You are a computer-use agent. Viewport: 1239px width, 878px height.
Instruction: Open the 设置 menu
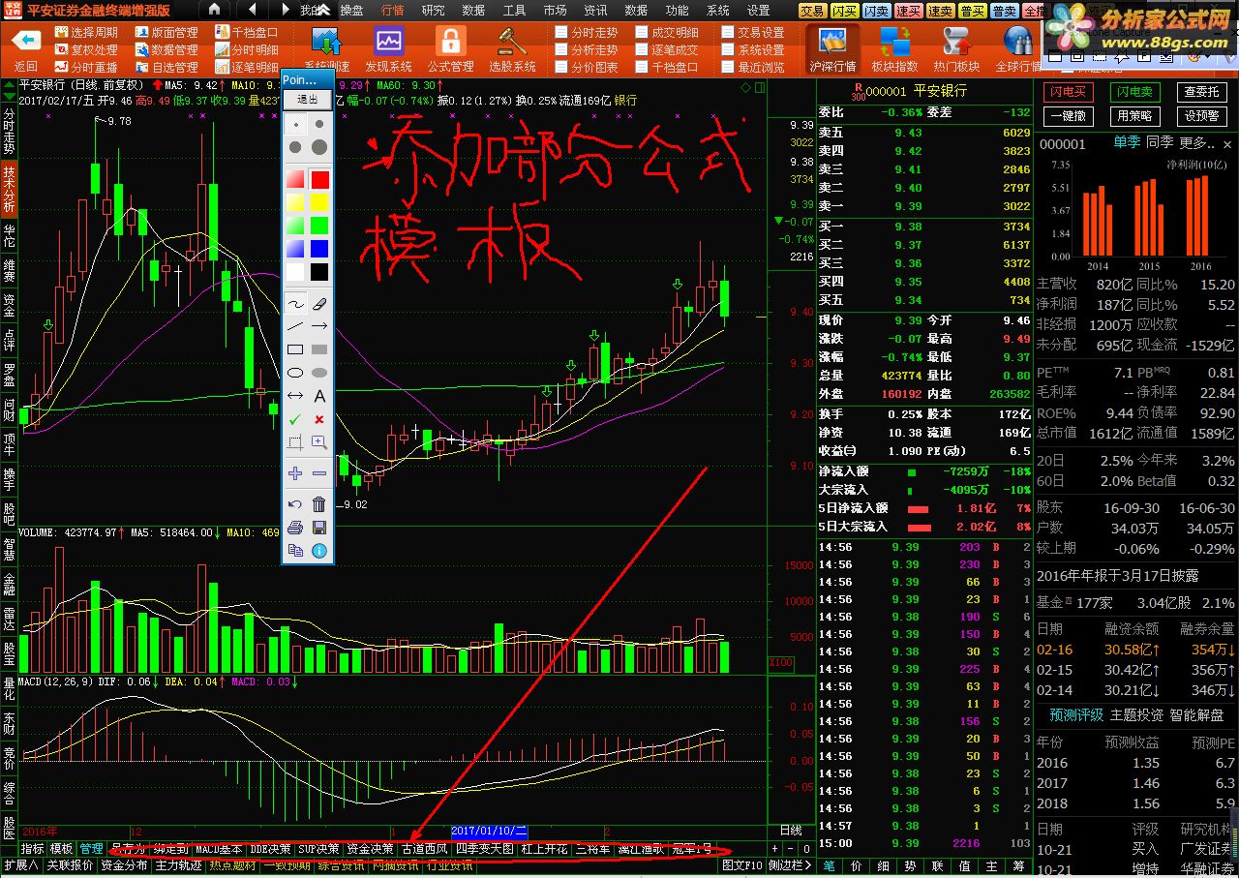758,11
